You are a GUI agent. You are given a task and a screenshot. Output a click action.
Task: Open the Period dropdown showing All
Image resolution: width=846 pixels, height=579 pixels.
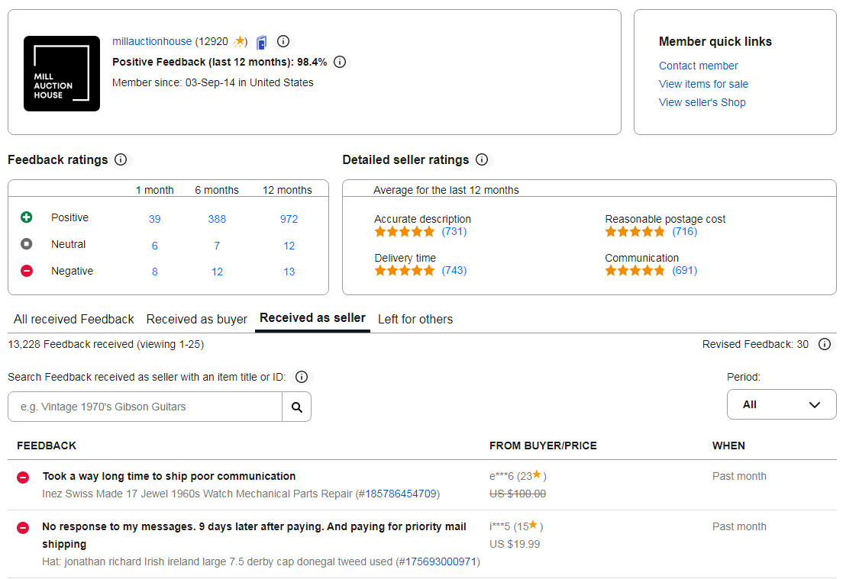tap(781, 404)
